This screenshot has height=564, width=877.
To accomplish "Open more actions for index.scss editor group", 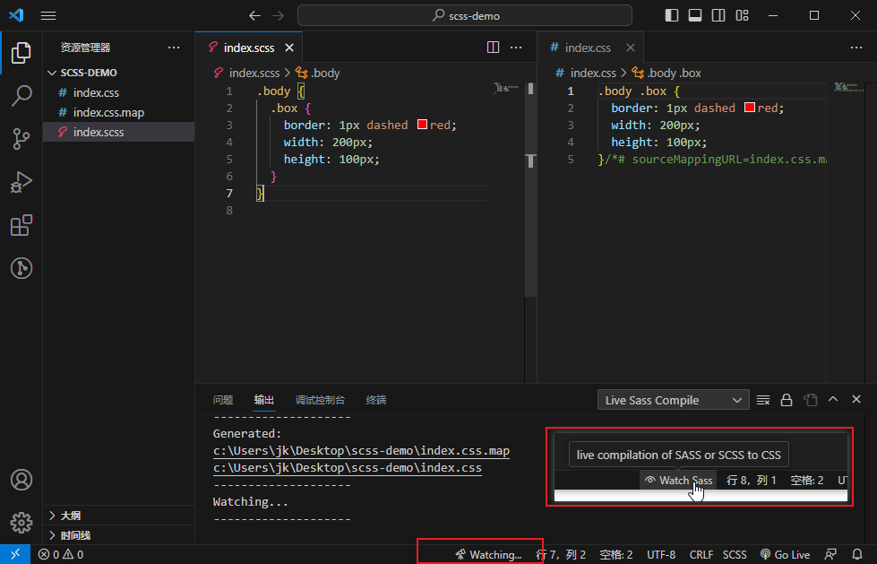I will point(516,48).
